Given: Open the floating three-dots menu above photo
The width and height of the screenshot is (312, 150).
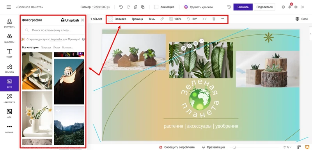Looking at the screenshot, I should point(202,41).
